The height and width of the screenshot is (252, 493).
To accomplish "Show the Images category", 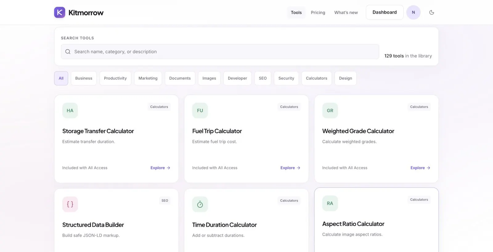I will pyautogui.click(x=209, y=78).
